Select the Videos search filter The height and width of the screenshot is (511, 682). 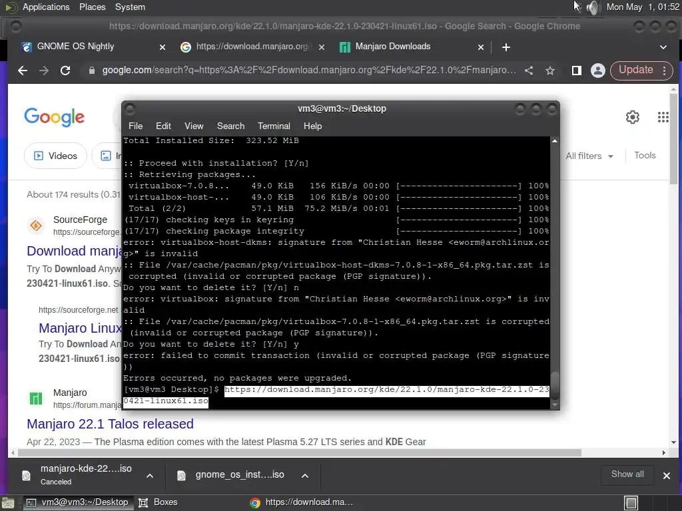point(55,156)
